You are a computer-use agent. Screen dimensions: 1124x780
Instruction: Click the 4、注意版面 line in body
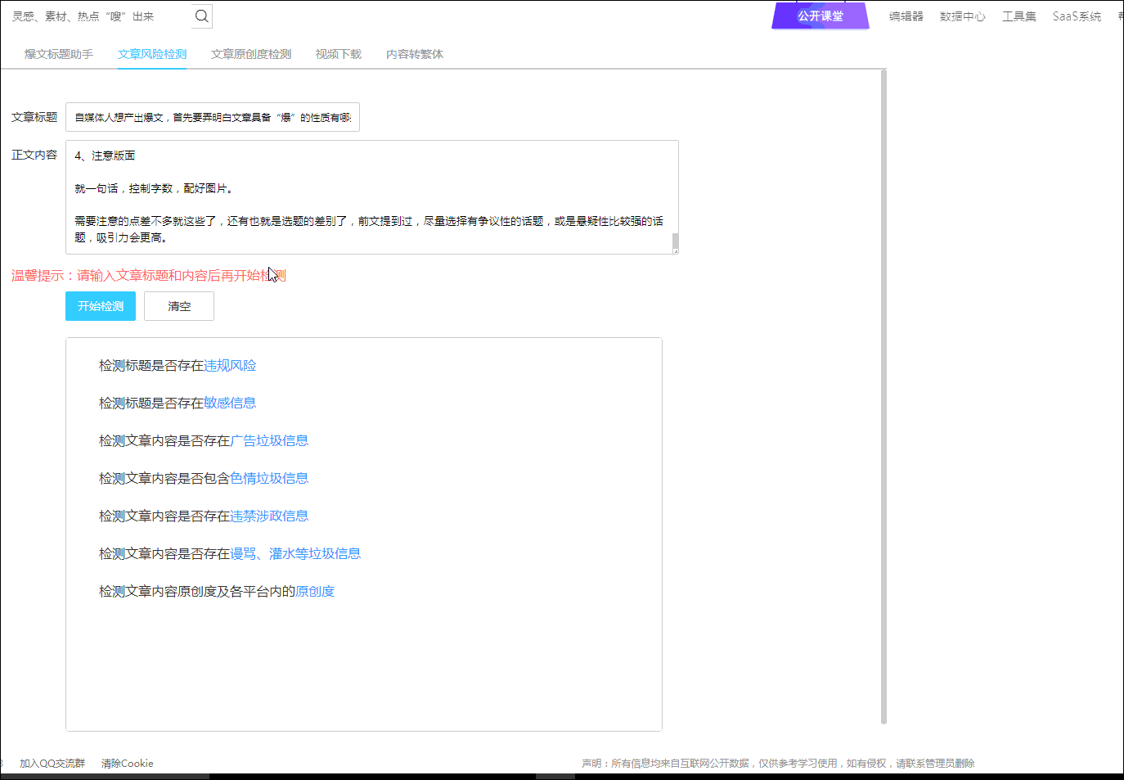point(105,156)
